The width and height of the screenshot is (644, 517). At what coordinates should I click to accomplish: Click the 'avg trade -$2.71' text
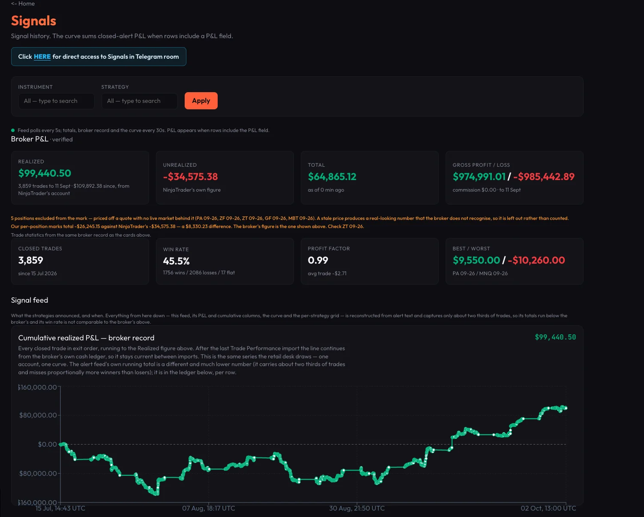click(327, 274)
